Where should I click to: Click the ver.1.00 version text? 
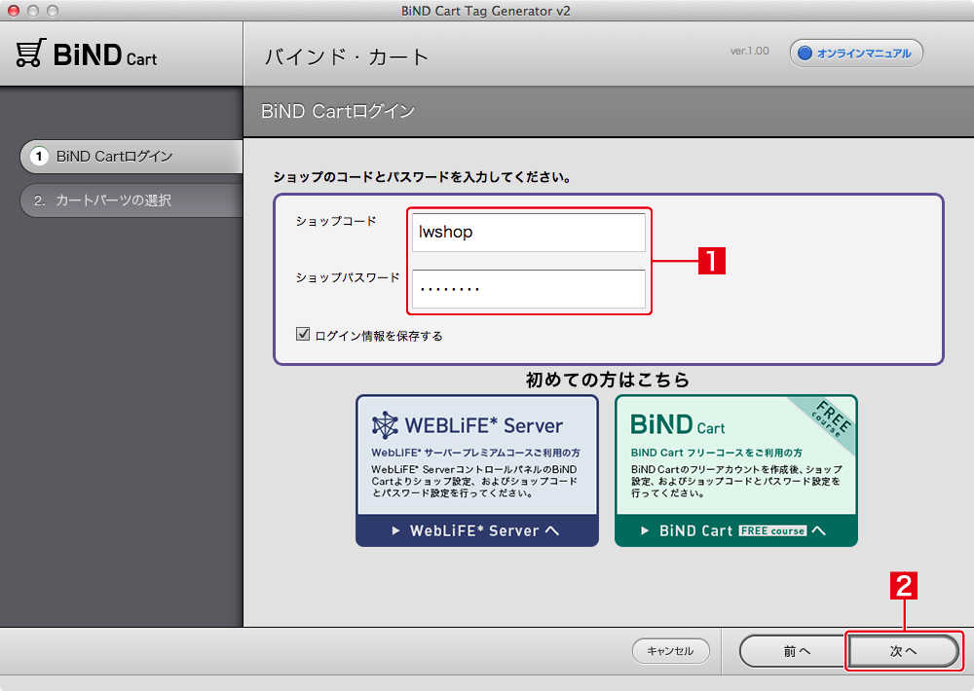point(749,51)
